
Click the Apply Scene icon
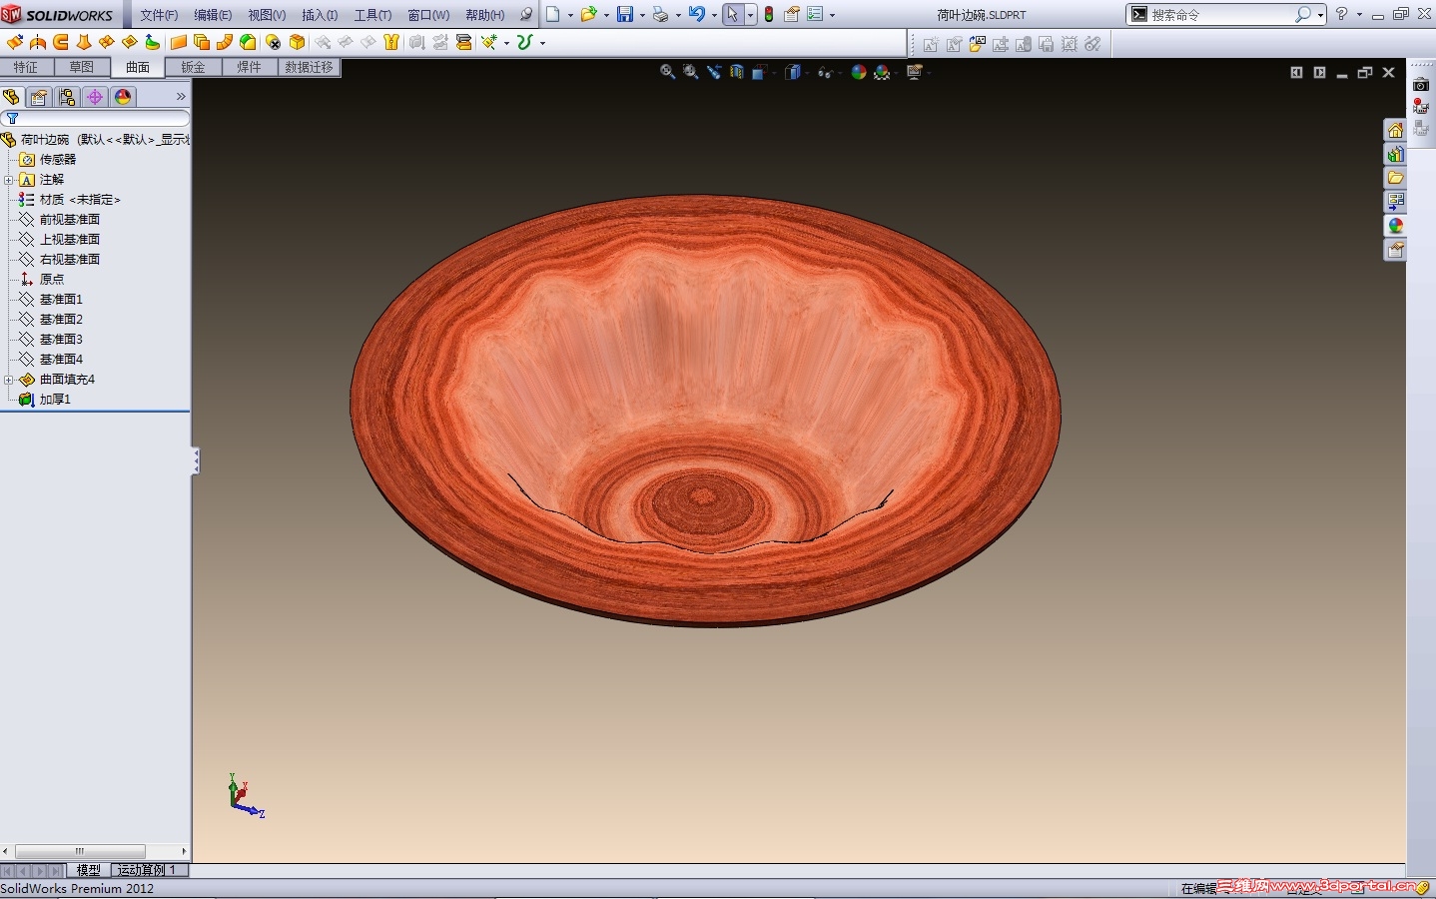pyautogui.click(x=882, y=72)
